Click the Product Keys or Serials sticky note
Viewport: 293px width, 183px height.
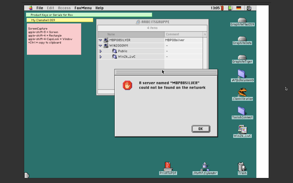(89, 15)
